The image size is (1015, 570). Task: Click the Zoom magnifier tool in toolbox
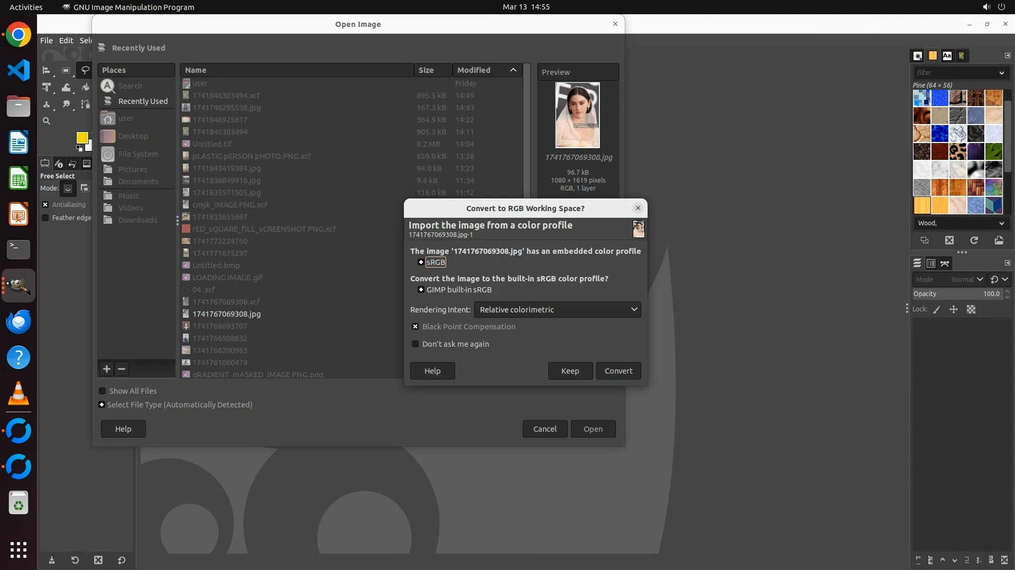(47, 121)
